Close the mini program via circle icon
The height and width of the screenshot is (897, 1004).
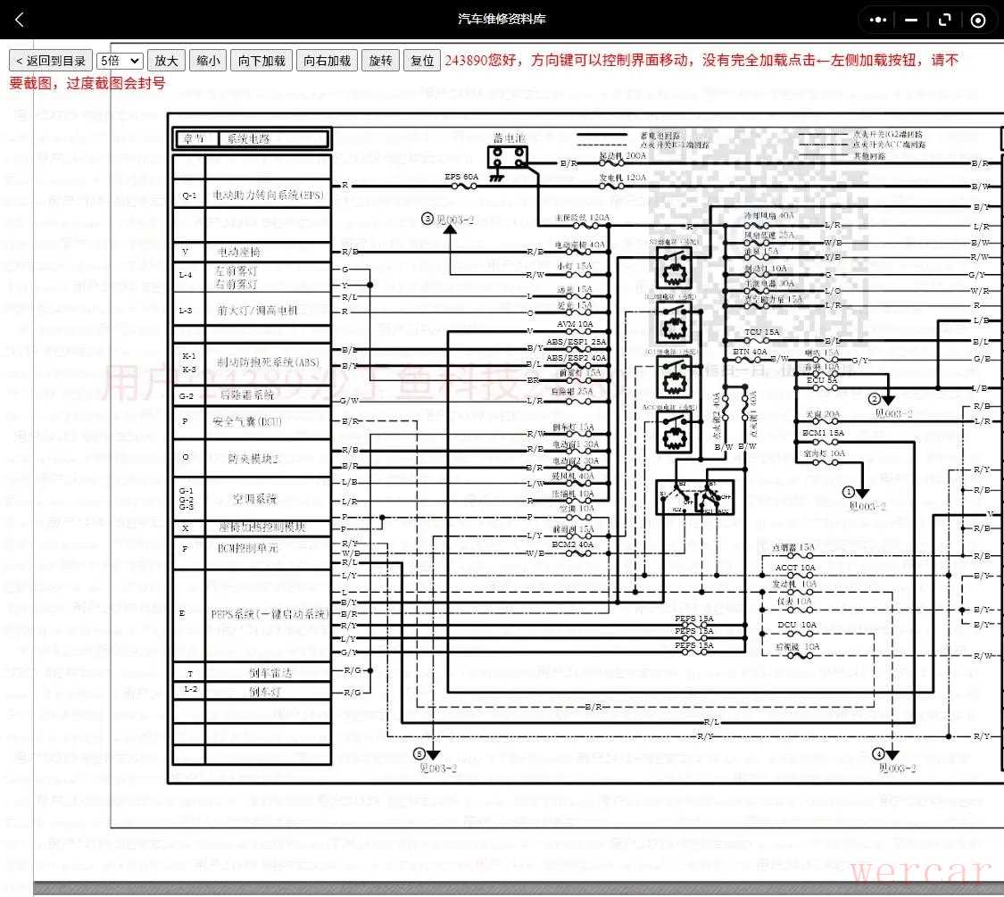978,20
